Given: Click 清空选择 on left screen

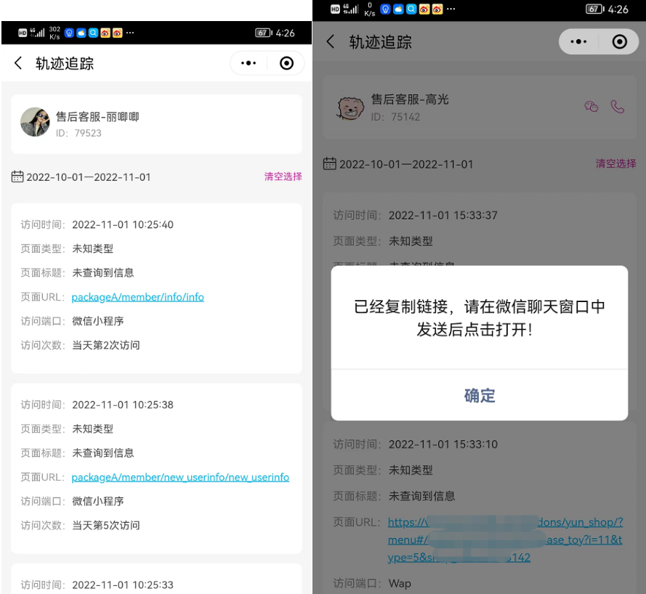Looking at the screenshot, I should pyautogui.click(x=283, y=176).
